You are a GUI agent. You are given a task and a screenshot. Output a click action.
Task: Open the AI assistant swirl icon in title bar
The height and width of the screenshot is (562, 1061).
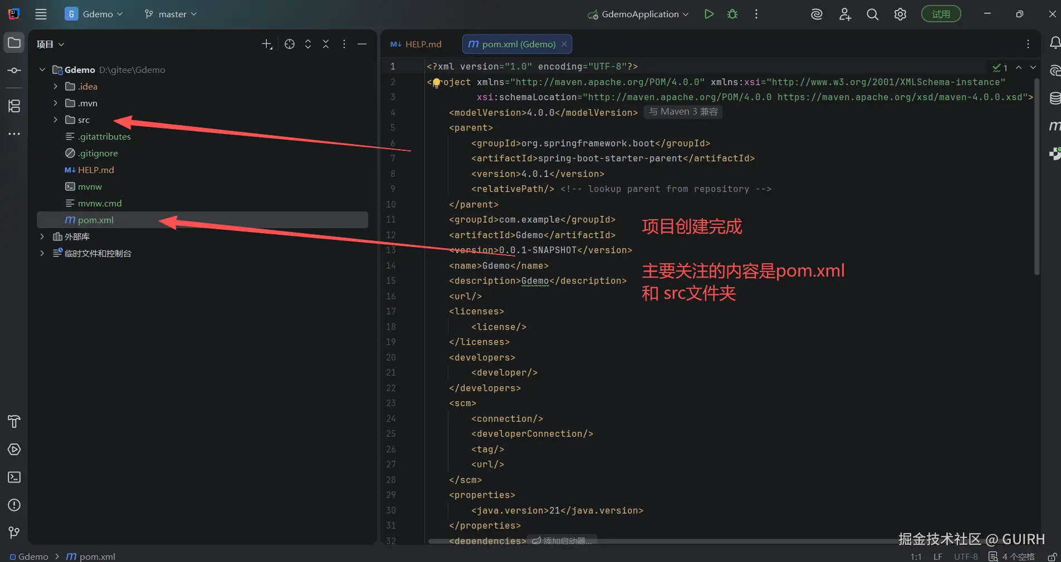(x=816, y=14)
